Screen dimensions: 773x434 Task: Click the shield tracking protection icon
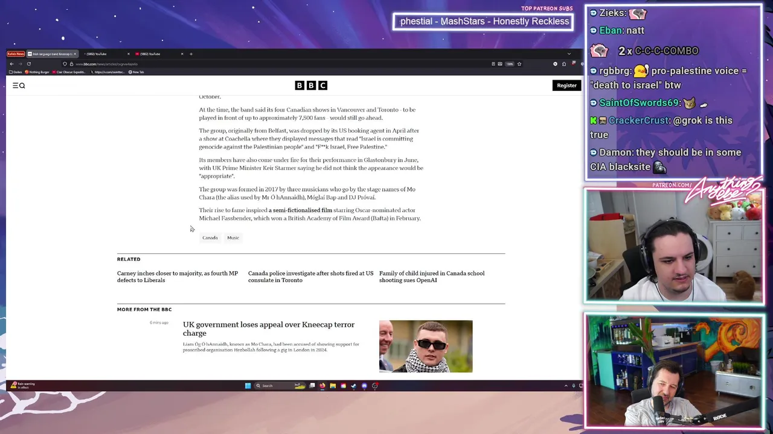[65, 64]
